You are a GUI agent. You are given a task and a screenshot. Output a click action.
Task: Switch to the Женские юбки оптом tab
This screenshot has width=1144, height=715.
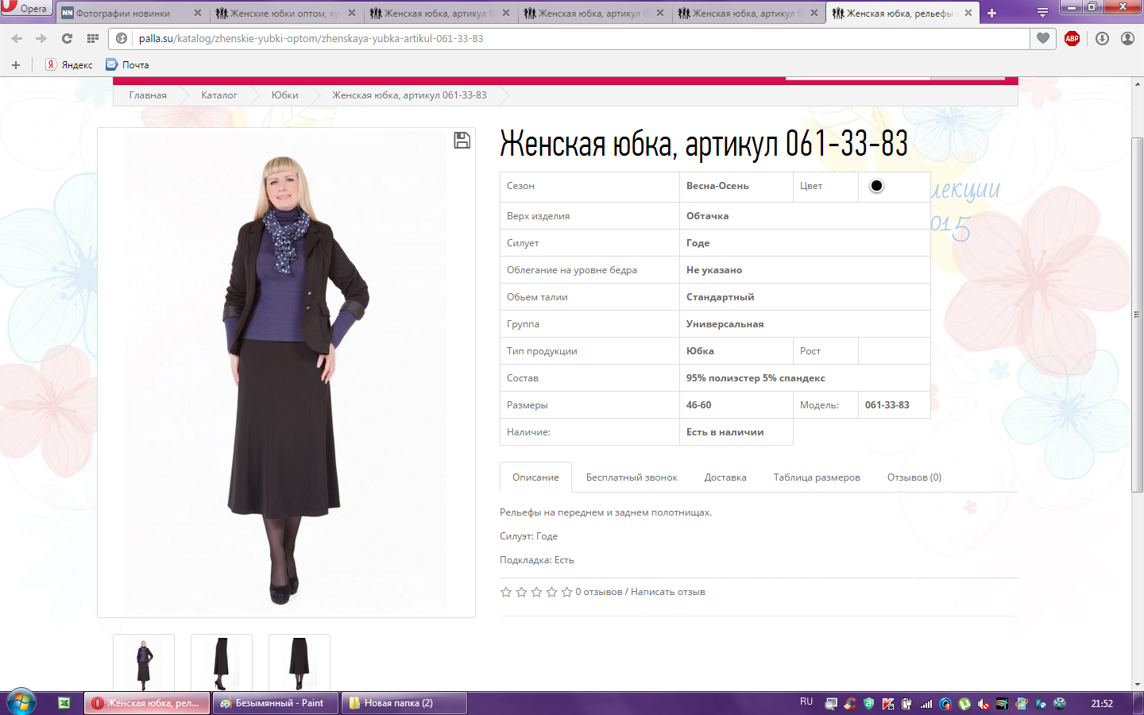(x=286, y=13)
